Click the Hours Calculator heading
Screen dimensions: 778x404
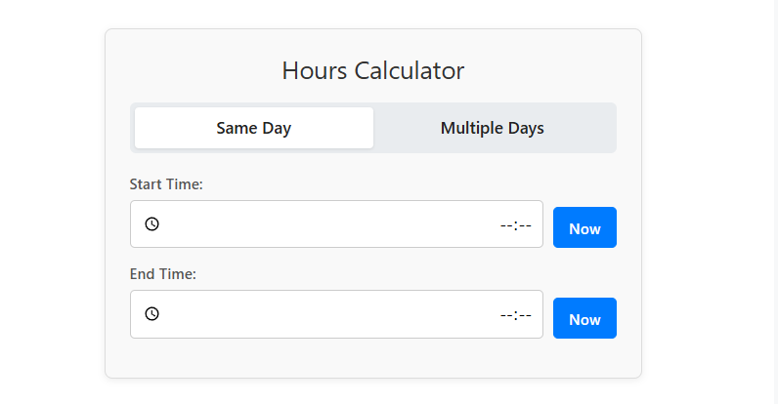click(372, 70)
